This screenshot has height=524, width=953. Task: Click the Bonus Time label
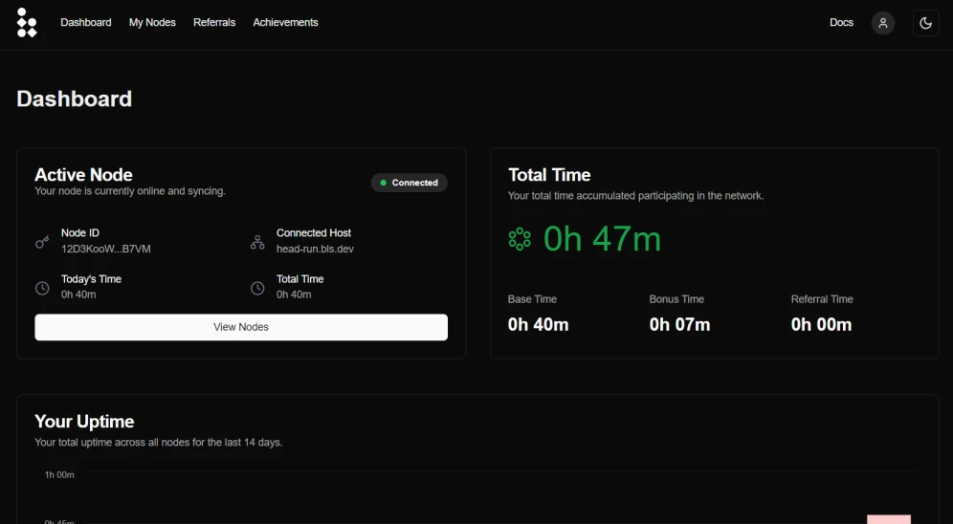point(676,299)
